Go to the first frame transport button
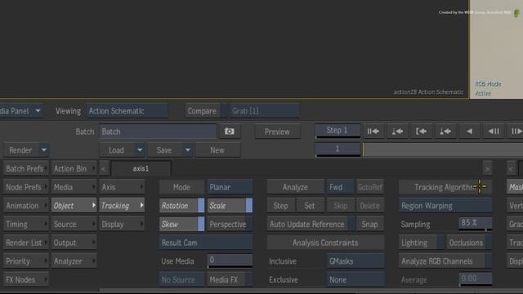 373,131
